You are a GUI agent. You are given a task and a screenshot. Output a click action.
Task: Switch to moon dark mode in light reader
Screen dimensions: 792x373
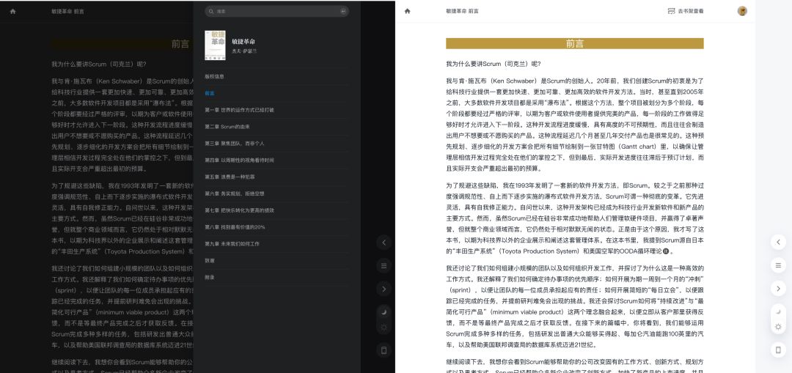tap(778, 312)
